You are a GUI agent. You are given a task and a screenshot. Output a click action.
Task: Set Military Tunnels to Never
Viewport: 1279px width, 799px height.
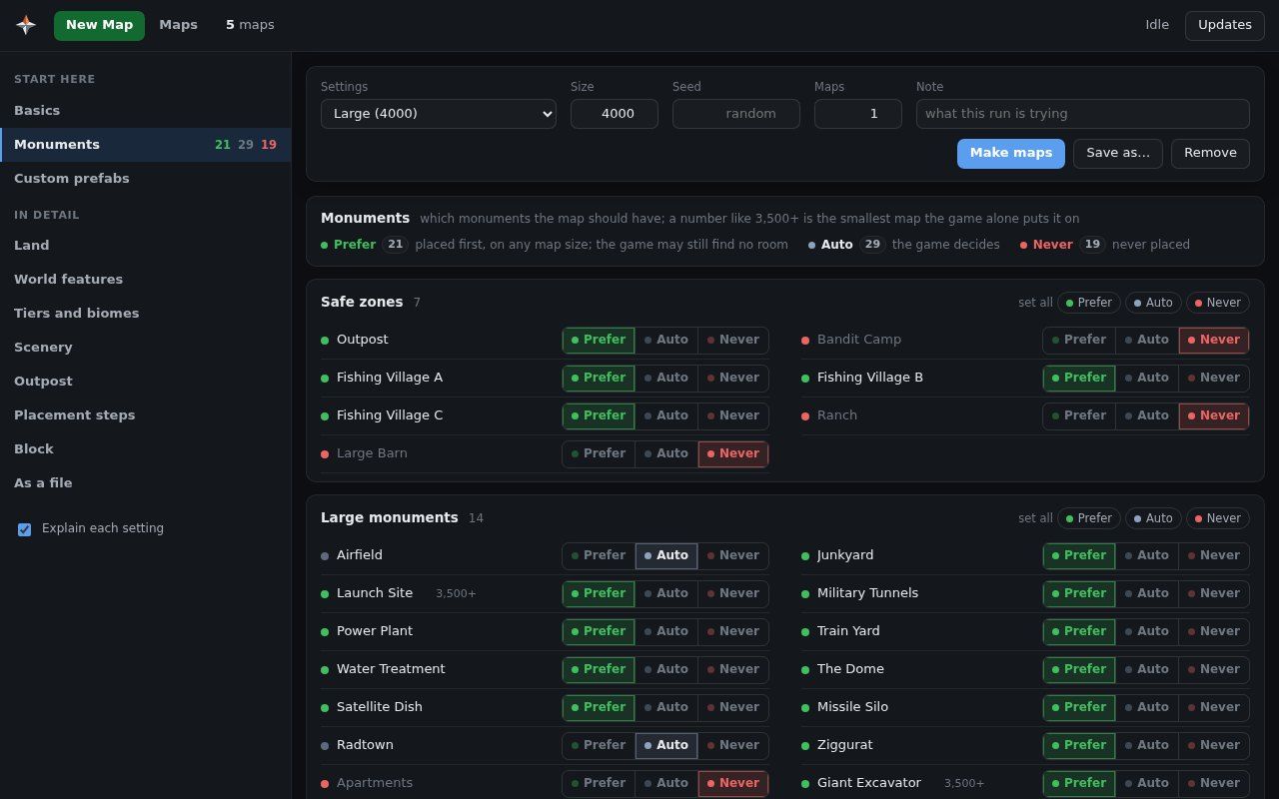coord(1214,594)
